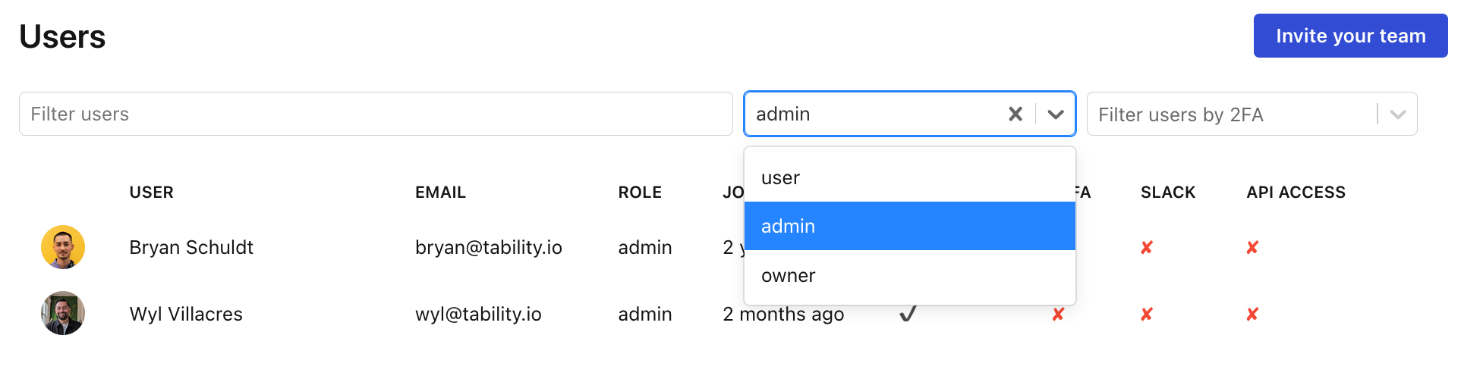This screenshot has height=379, width=1483.
Task: Clear the admin role filter selection
Action: pyautogui.click(x=1015, y=114)
